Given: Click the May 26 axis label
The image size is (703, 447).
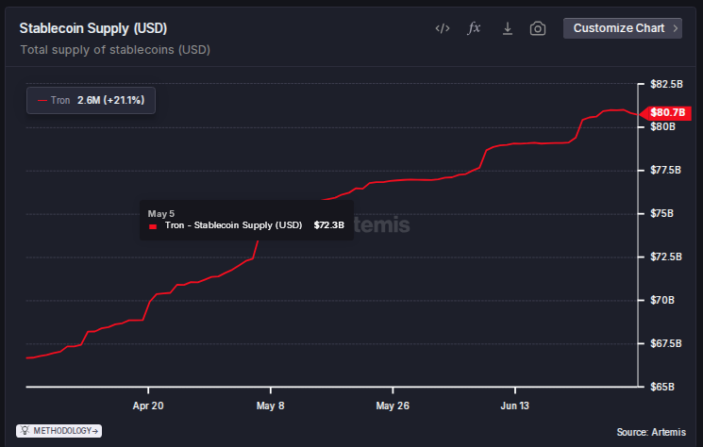Looking at the screenshot, I should click(x=393, y=406).
